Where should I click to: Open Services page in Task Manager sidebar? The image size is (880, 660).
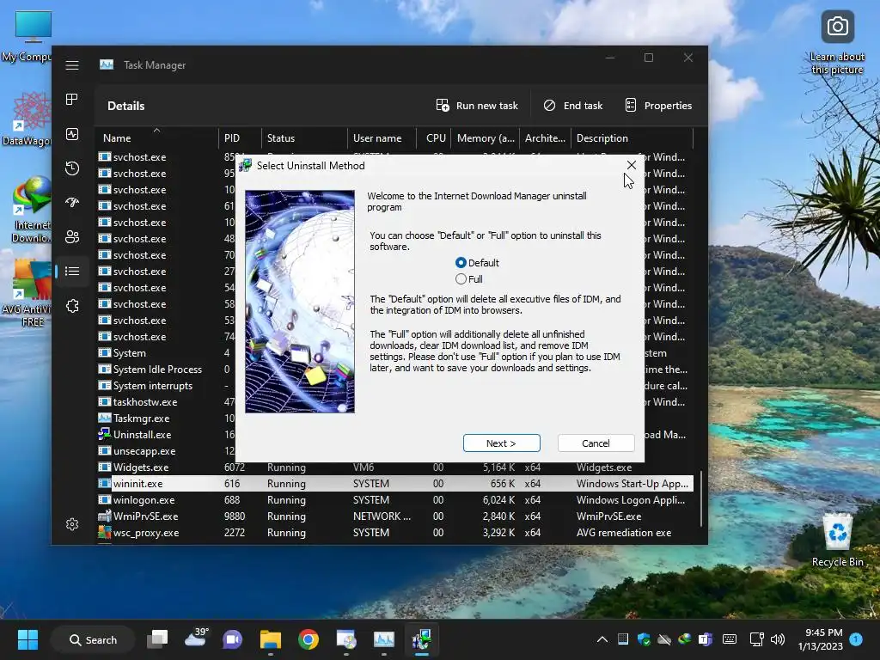point(72,306)
